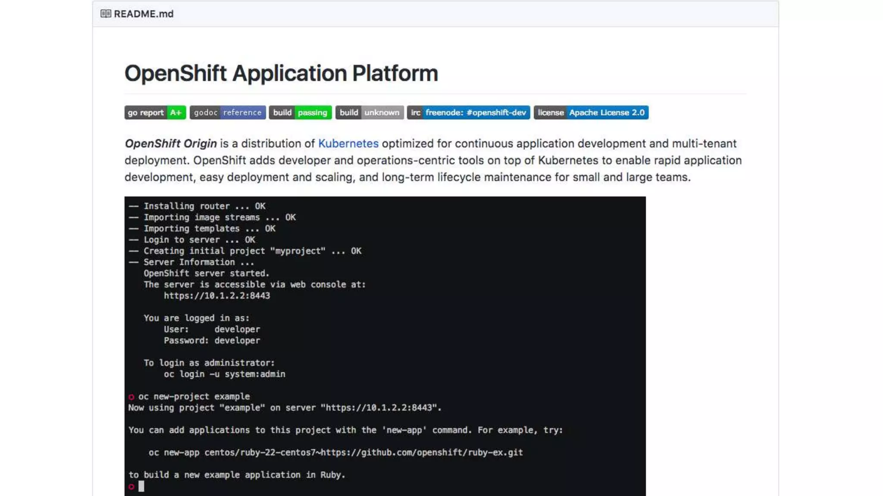Click the build passing badge

pos(300,112)
